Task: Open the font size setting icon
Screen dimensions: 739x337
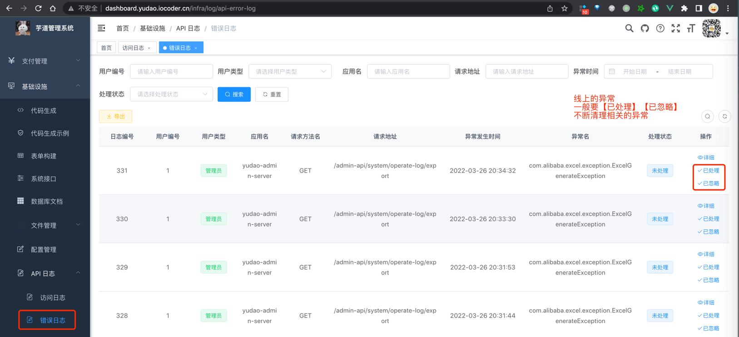Action: click(x=691, y=29)
